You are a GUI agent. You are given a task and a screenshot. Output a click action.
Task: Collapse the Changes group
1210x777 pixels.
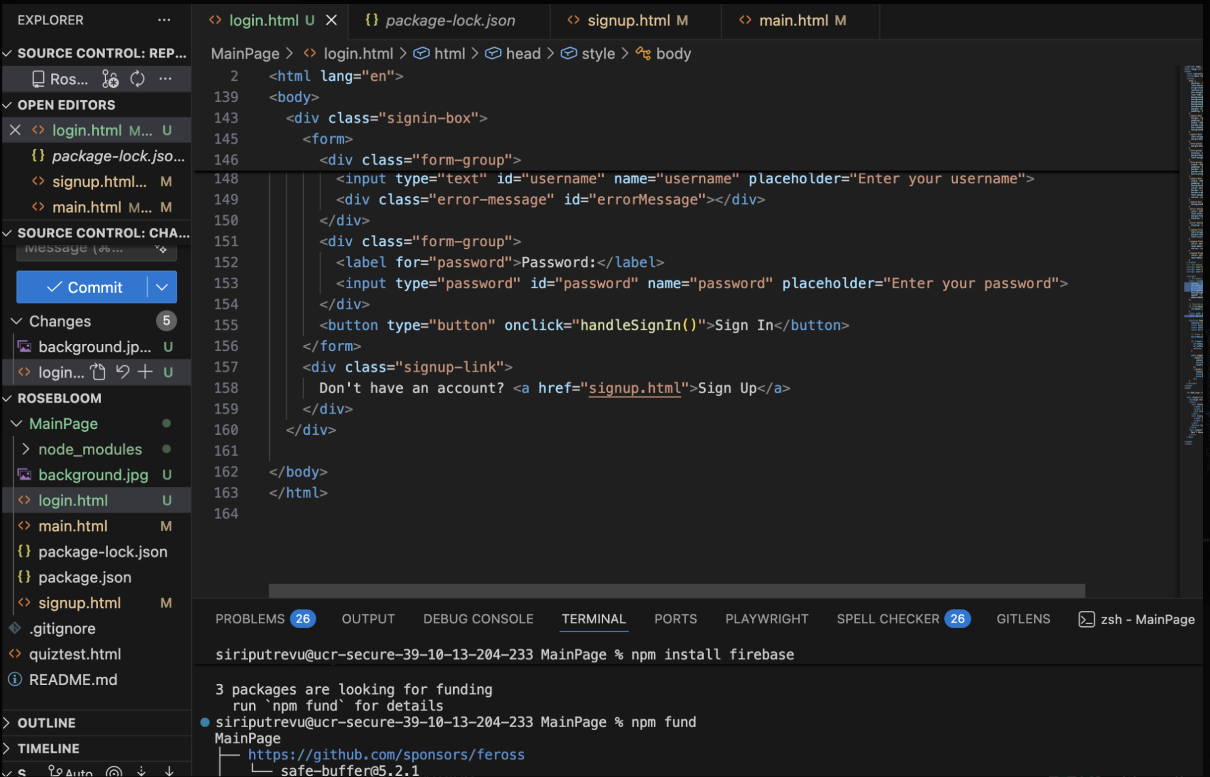click(x=17, y=321)
